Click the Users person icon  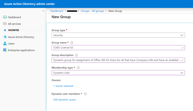coord(5,43)
